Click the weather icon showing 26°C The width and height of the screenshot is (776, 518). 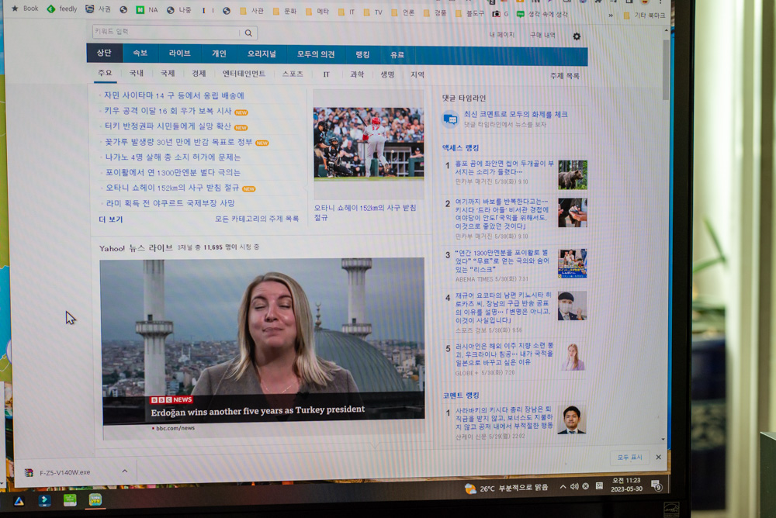tap(469, 487)
